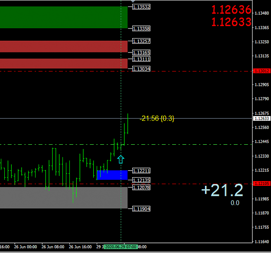Click the 1.12445 price scale label
This screenshot has width=271, height=253.
tap(262, 142)
